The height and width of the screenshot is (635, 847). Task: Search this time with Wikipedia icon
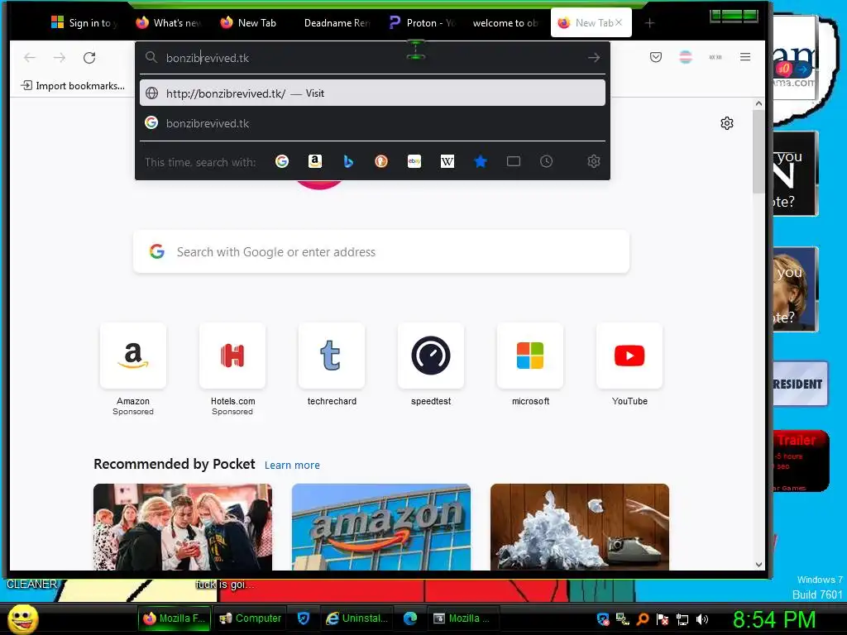[447, 161]
